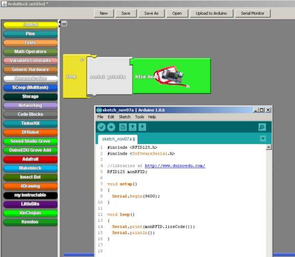295x257 pixels.
Task: Click the Arduino Verify checkmark icon
Action: point(101,127)
